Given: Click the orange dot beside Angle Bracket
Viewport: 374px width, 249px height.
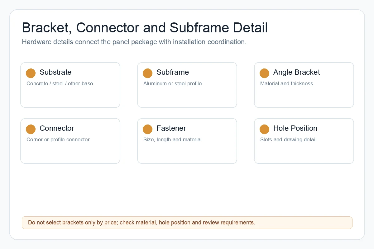Looking at the screenshot, I should click(264, 73).
